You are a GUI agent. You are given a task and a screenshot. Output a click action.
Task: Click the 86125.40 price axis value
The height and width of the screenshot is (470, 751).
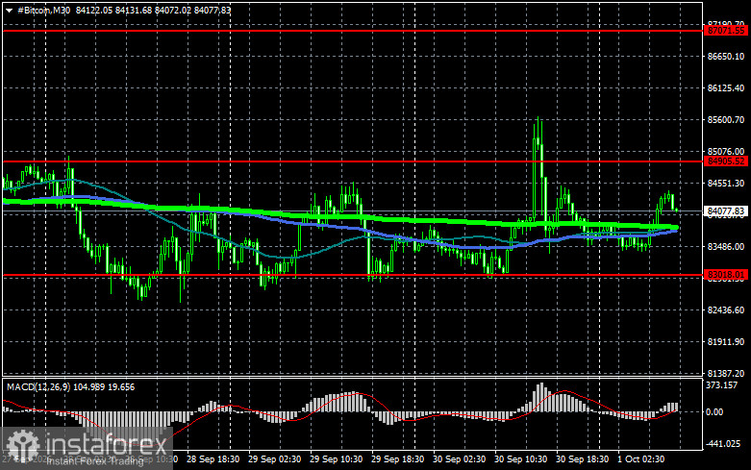(x=726, y=88)
